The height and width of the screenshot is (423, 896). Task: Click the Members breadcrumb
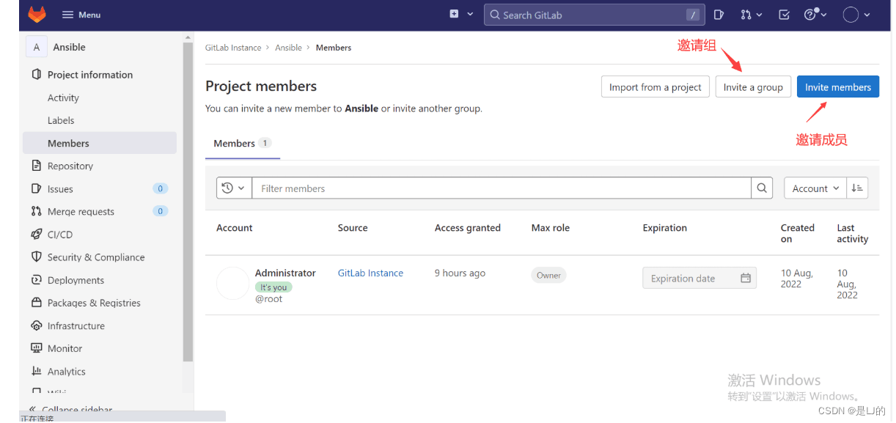(x=334, y=48)
